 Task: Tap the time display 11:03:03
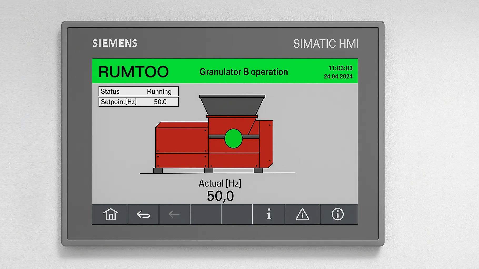coord(341,68)
